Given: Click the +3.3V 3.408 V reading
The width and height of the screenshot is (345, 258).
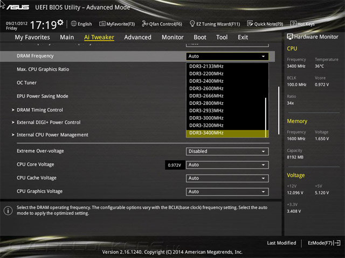Looking at the screenshot, I should pyautogui.click(x=294, y=211).
